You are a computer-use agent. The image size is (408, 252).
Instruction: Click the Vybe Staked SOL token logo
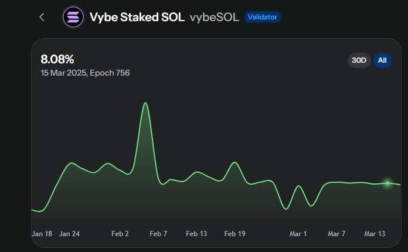(x=73, y=17)
